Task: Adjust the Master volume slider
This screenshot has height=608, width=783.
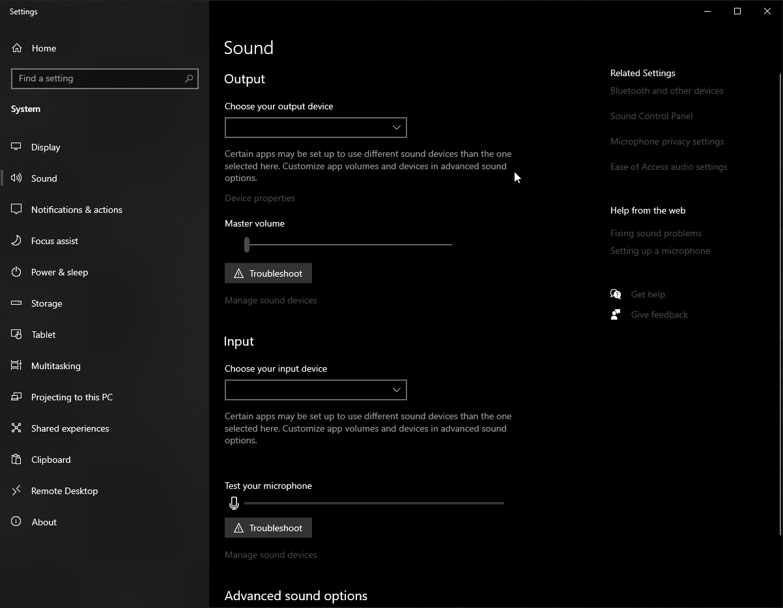Action: [x=246, y=245]
